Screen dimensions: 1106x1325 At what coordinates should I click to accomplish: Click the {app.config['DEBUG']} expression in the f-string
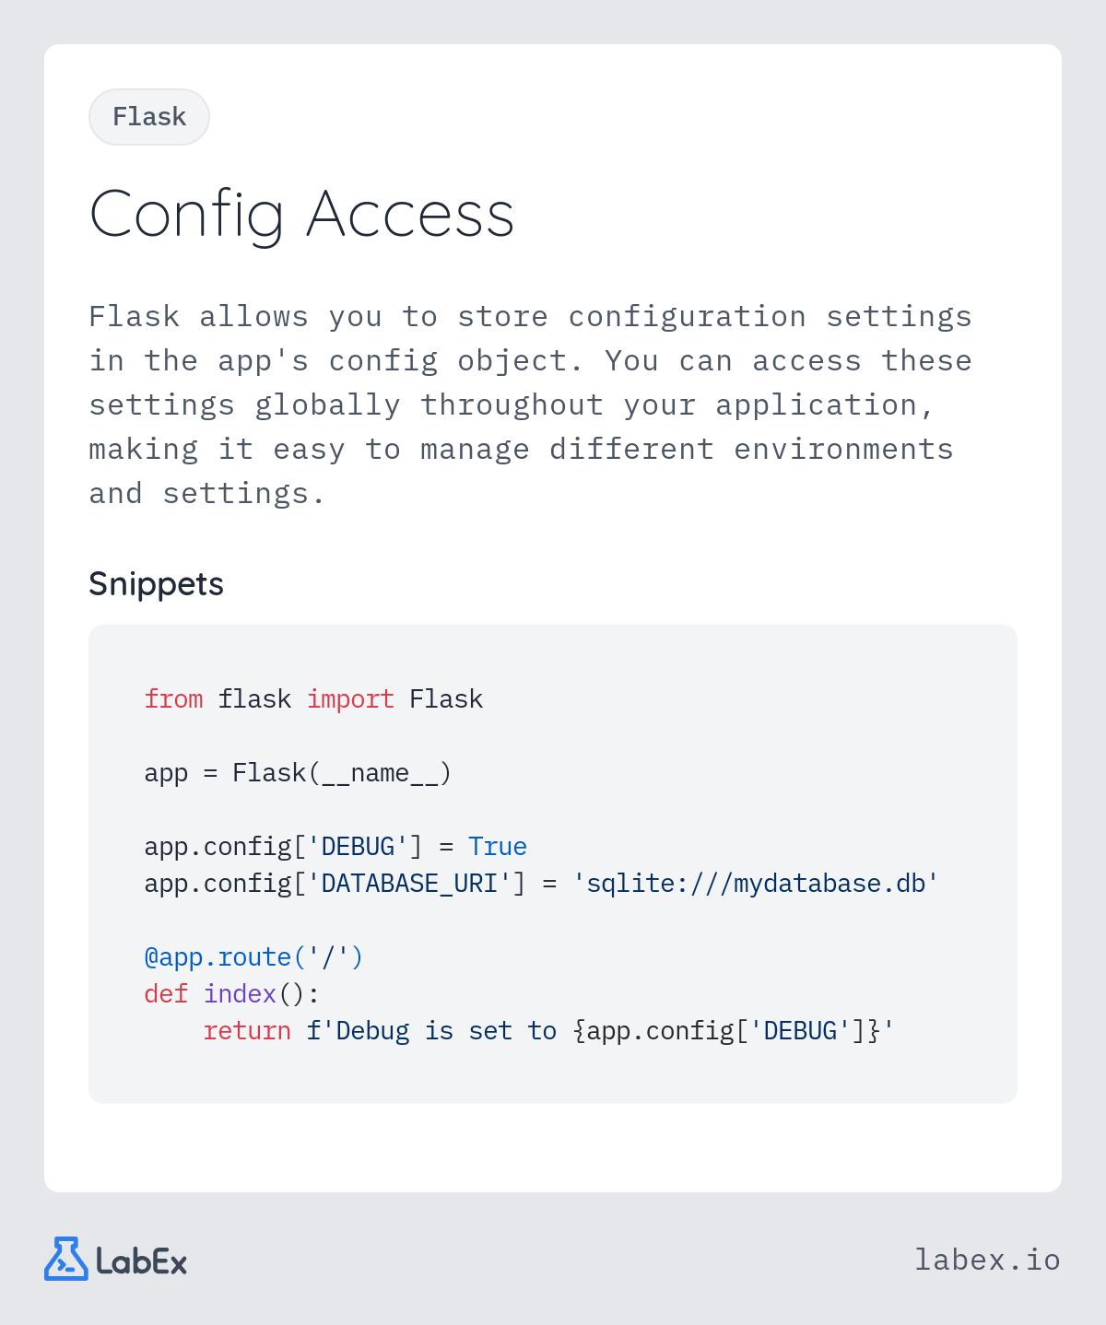pos(726,1031)
